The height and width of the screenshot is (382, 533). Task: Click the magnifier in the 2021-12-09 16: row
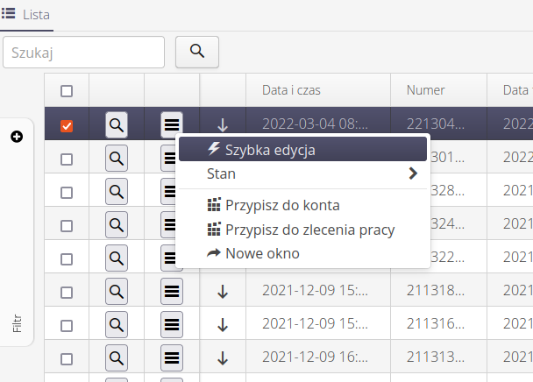click(117, 357)
